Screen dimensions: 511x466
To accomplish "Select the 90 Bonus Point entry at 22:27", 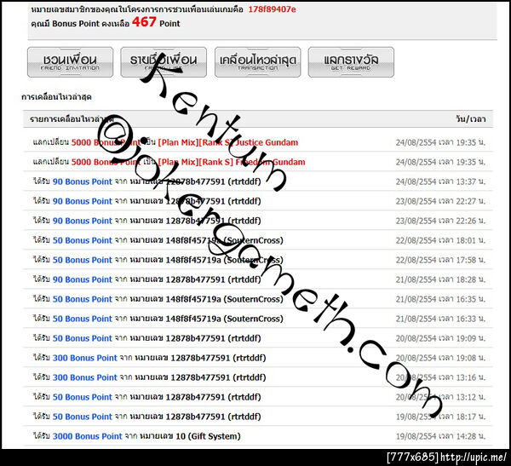I will pyautogui.click(x=258, y=201).
